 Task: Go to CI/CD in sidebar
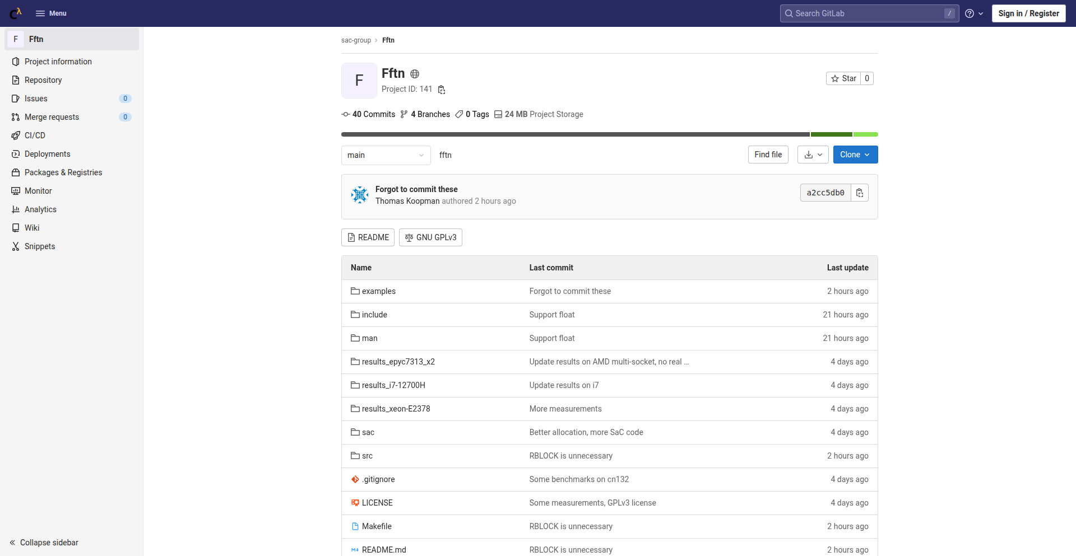click(35, 136)
